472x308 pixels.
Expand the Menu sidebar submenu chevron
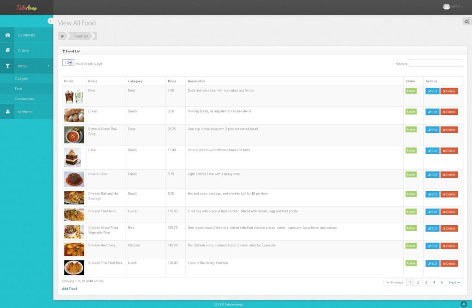(x=48, y=66)
